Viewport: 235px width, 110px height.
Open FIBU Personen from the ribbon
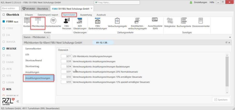point(67,23)
